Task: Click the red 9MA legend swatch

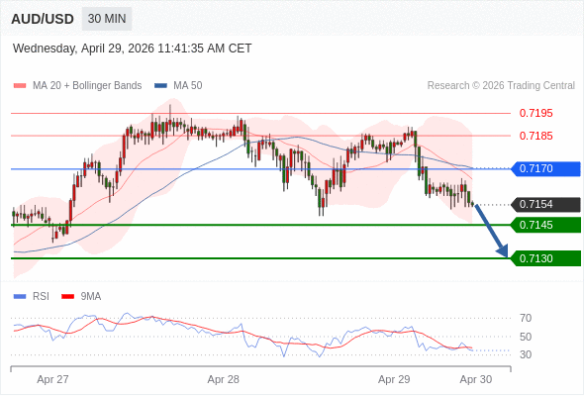Action: (67, 297)
